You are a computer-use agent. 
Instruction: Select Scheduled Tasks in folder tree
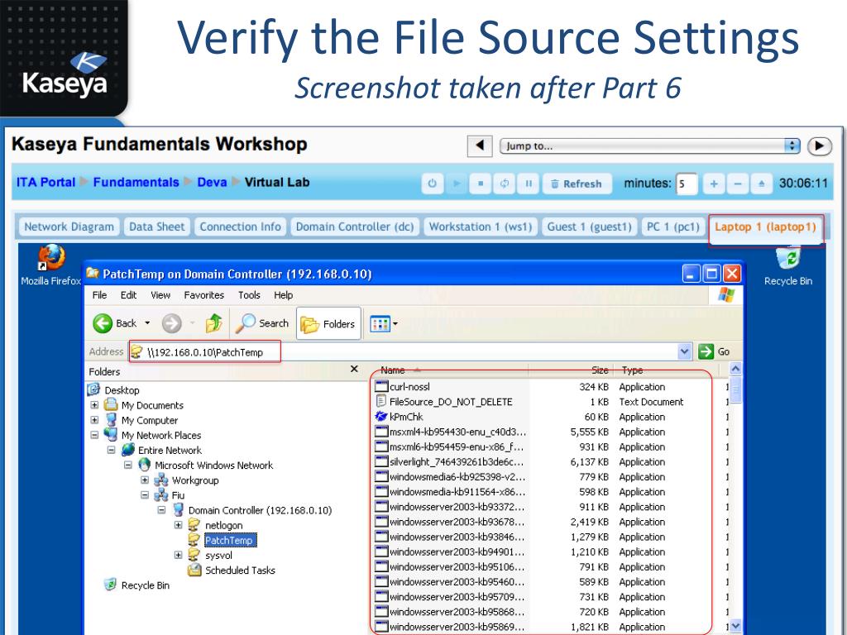pyautogui.click(x=240, y=571)
